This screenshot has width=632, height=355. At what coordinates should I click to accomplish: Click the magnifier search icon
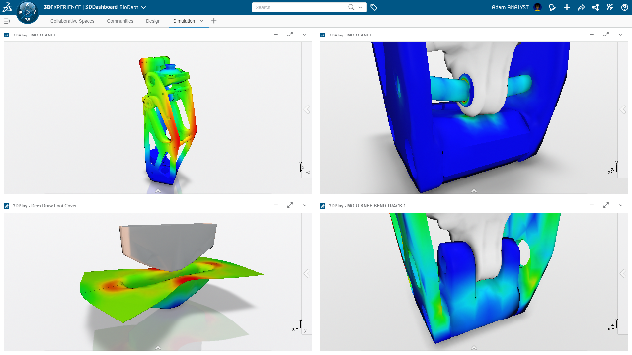click(351, 7)
